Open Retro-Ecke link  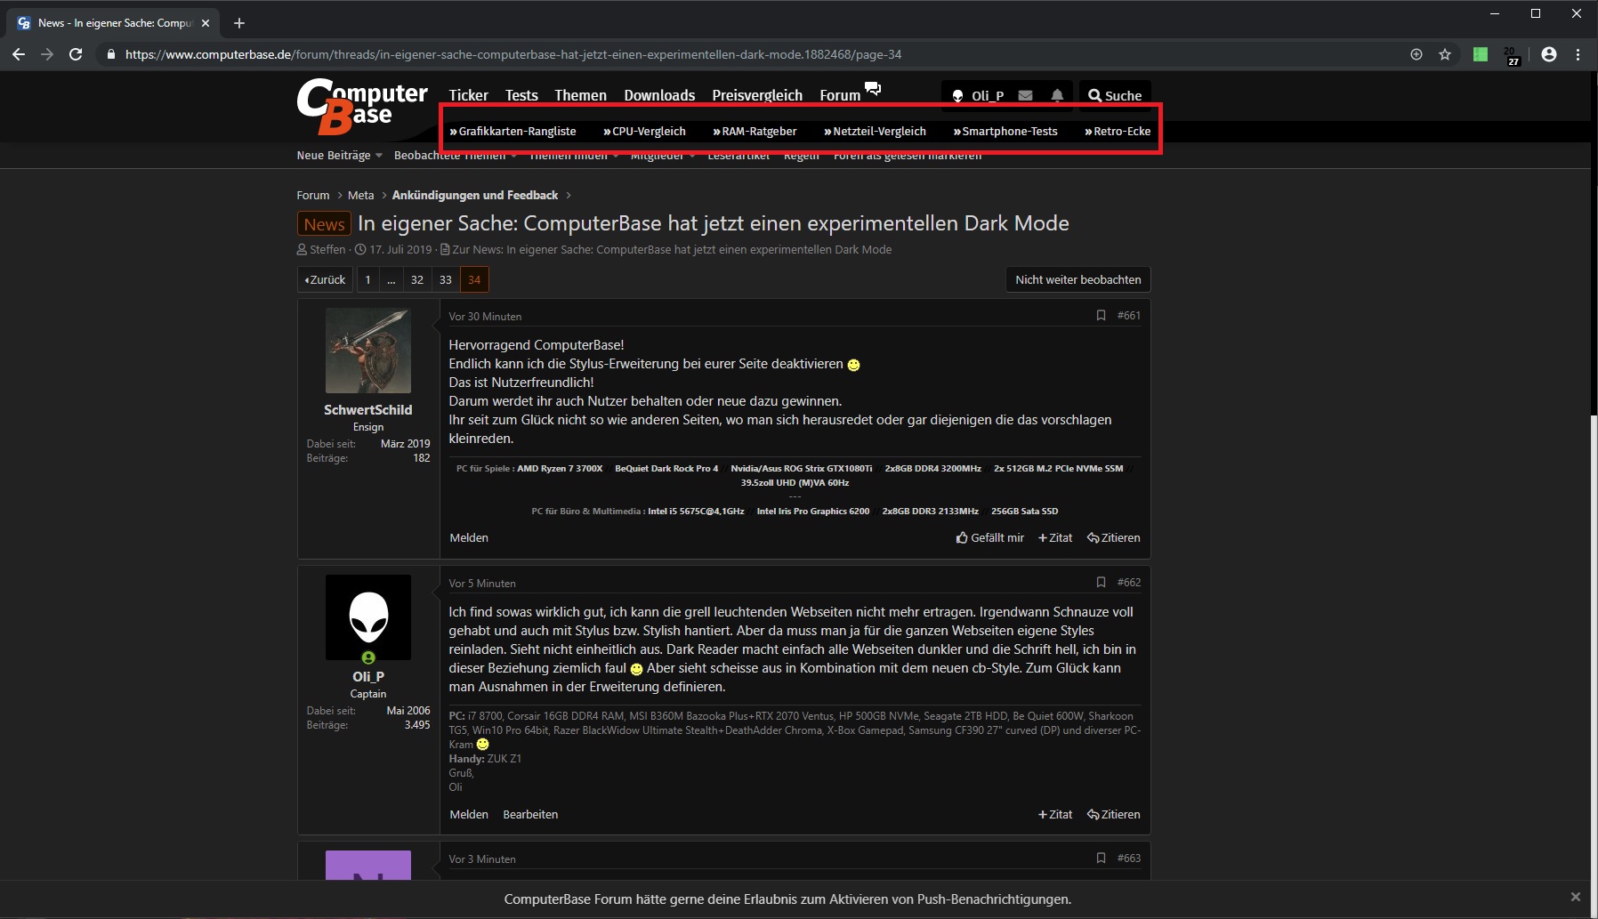[1118, 131]
